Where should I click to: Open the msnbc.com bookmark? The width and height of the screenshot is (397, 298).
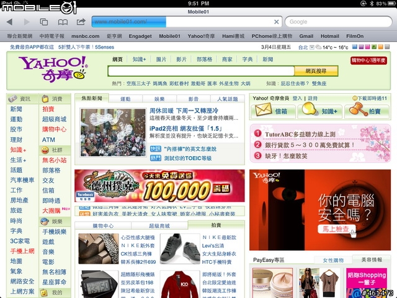(x=86, y=36)
